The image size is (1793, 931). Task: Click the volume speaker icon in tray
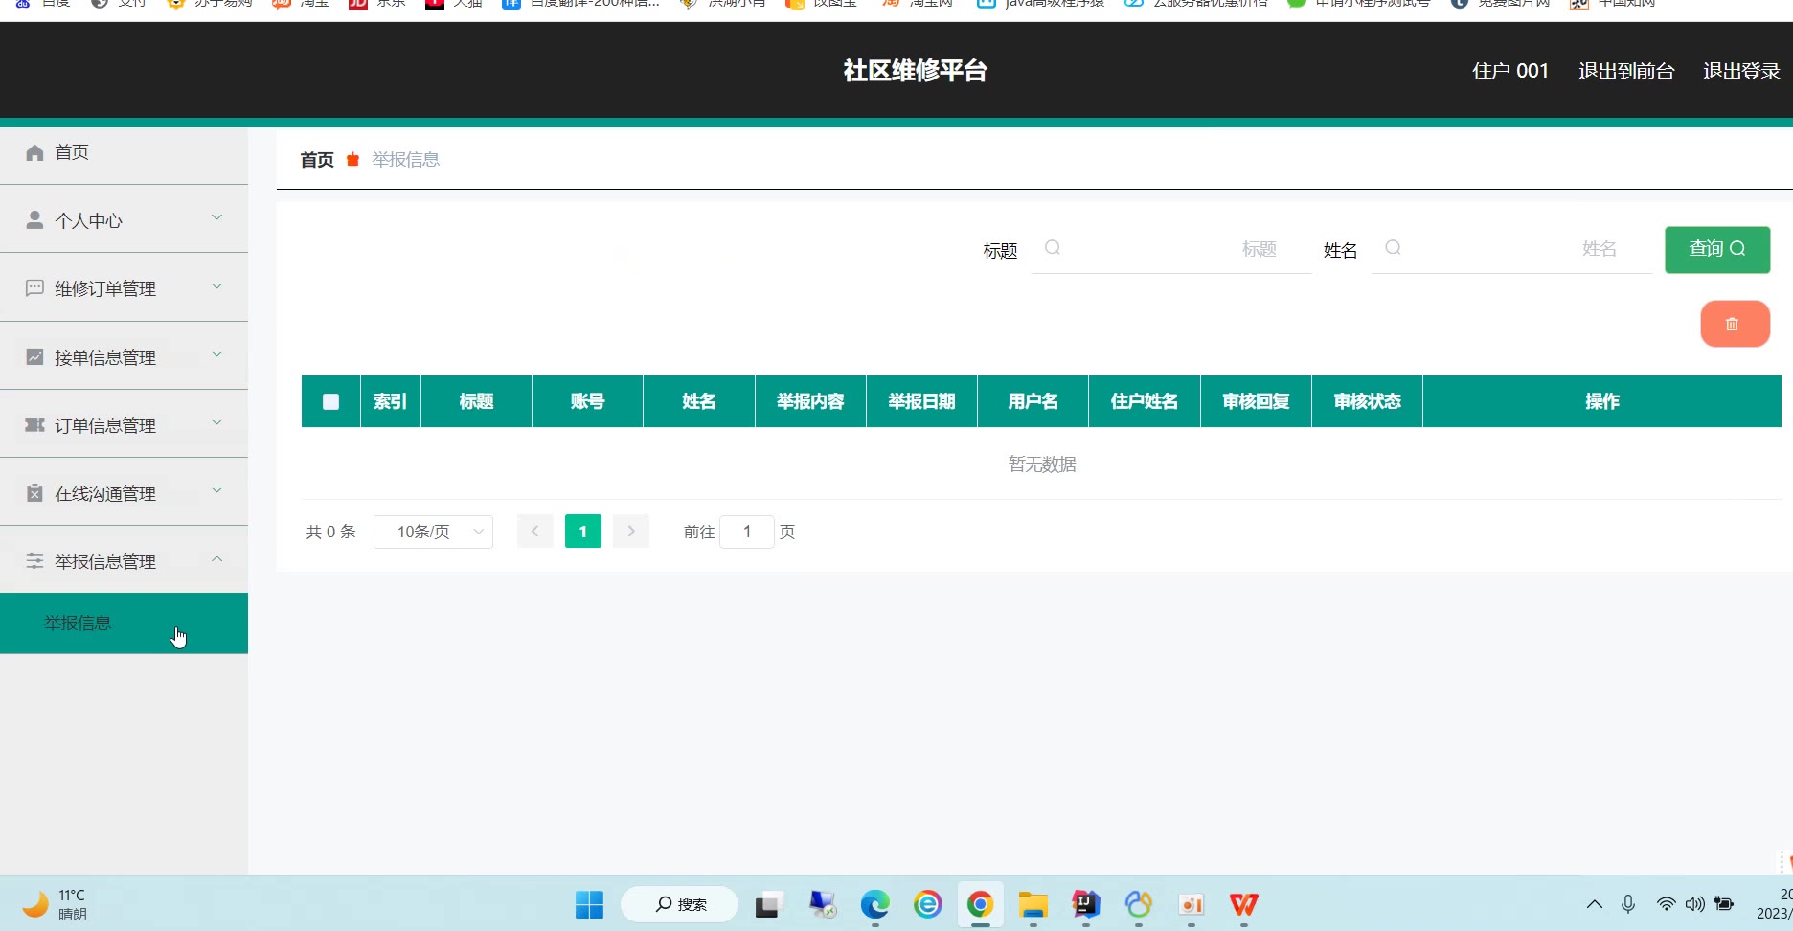[x=1695, y=904]
